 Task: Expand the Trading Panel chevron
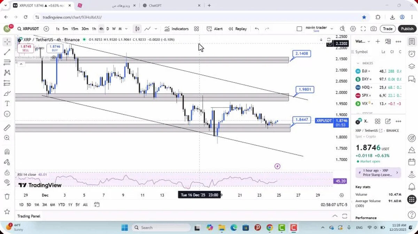click(x=335, y=216)
